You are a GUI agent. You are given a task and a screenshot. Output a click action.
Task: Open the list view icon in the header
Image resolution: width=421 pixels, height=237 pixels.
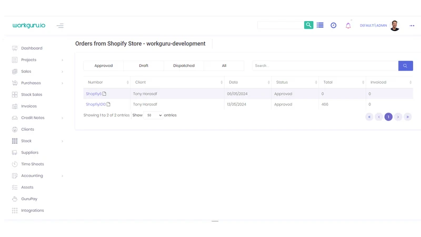[x=320, y=25]
